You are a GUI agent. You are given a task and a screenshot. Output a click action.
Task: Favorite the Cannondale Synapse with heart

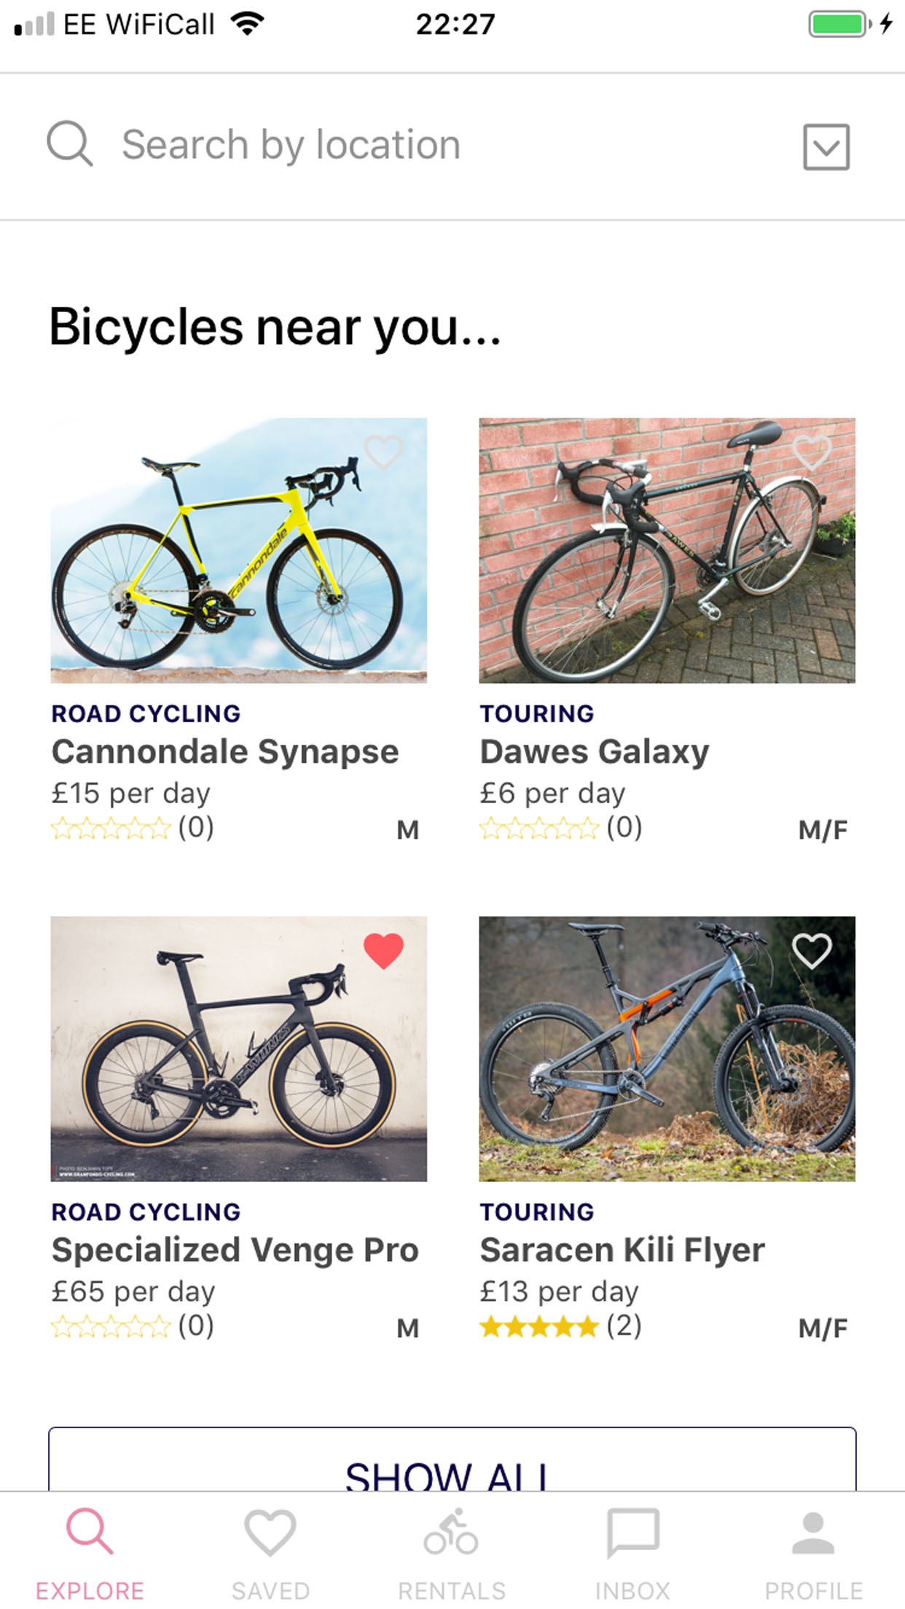pos(383,452)
